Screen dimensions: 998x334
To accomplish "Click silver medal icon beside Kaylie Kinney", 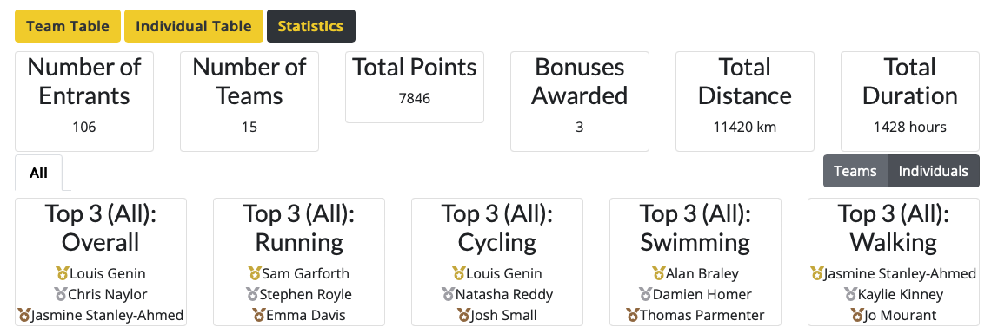I will coord(851,295).
